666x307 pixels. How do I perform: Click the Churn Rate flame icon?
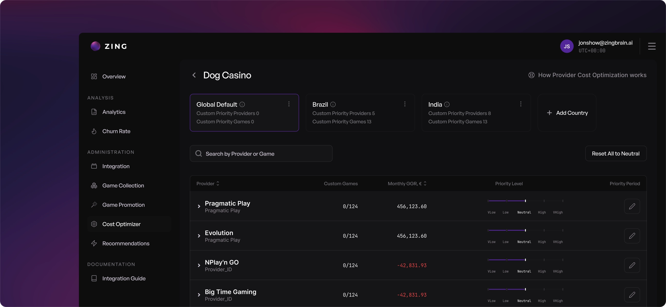point(94,131)
